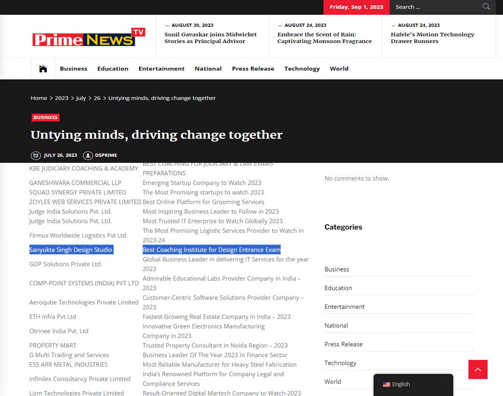Click SQUAD SYNERGY PRIVATE LIMITED cell
503x396 pixels.
[78, 193]
